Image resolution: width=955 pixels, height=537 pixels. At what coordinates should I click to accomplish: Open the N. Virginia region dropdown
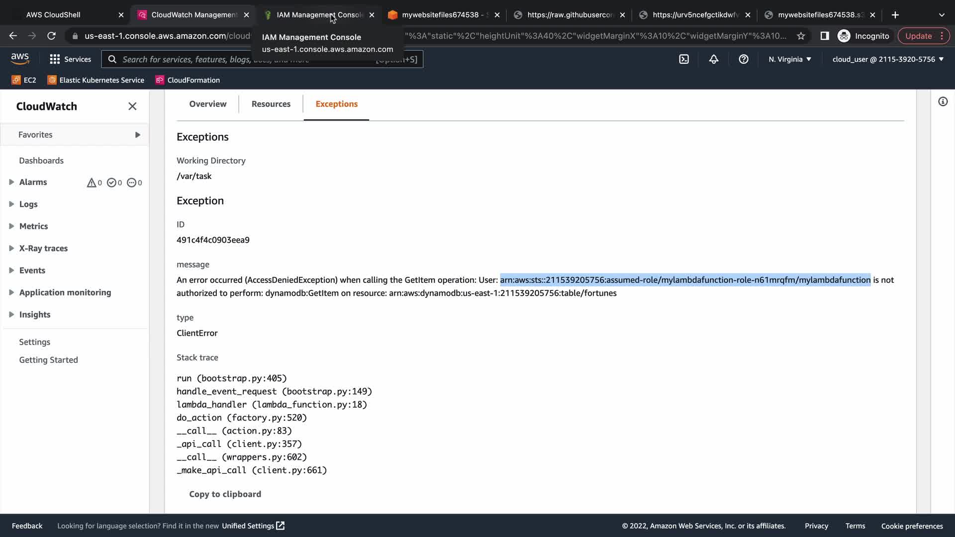pos(789,59)
